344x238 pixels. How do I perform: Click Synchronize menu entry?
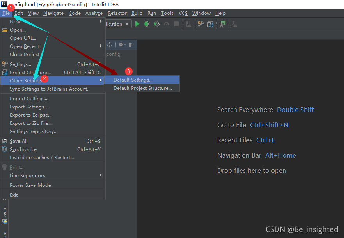(53, 149)
